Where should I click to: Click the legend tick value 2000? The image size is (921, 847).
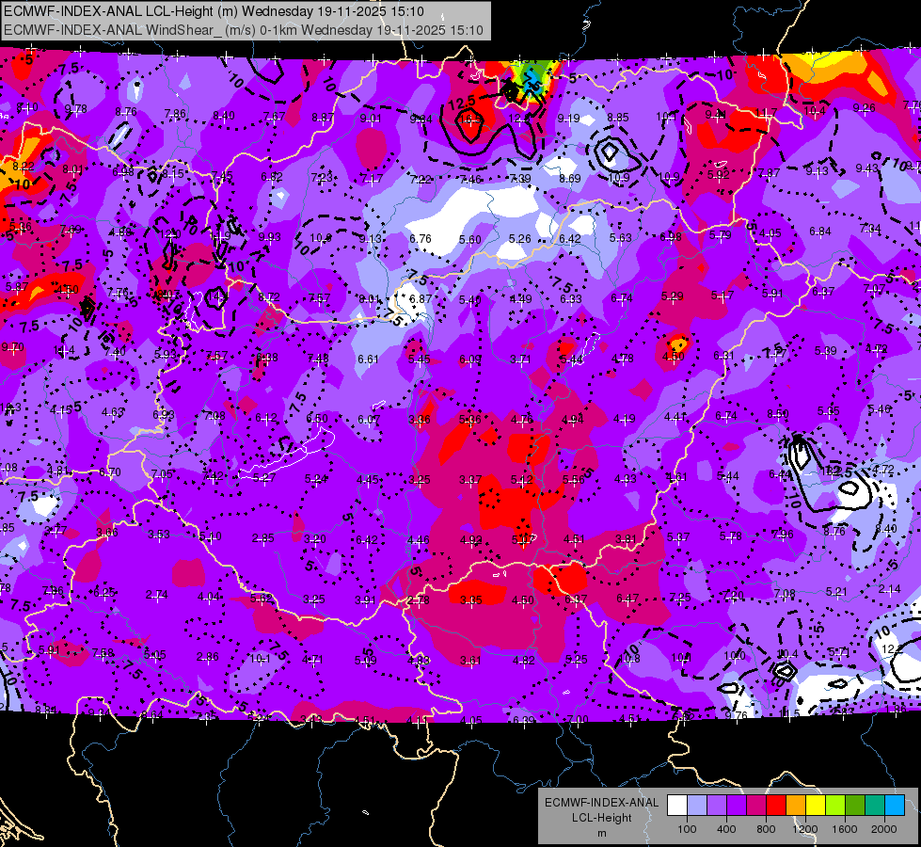pos(884,829)
